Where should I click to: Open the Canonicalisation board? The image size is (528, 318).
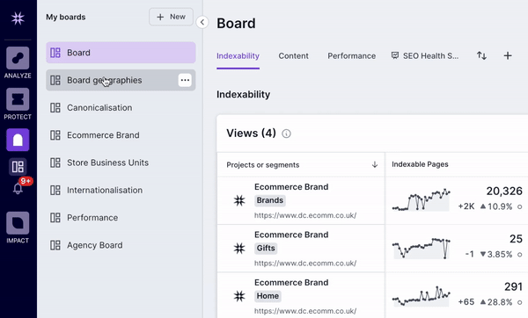[x=121, y=107]
